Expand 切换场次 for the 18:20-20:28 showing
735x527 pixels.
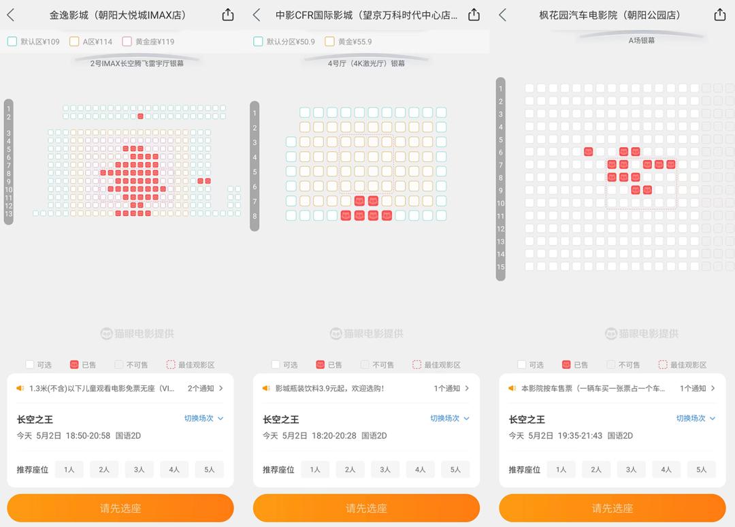450,418
